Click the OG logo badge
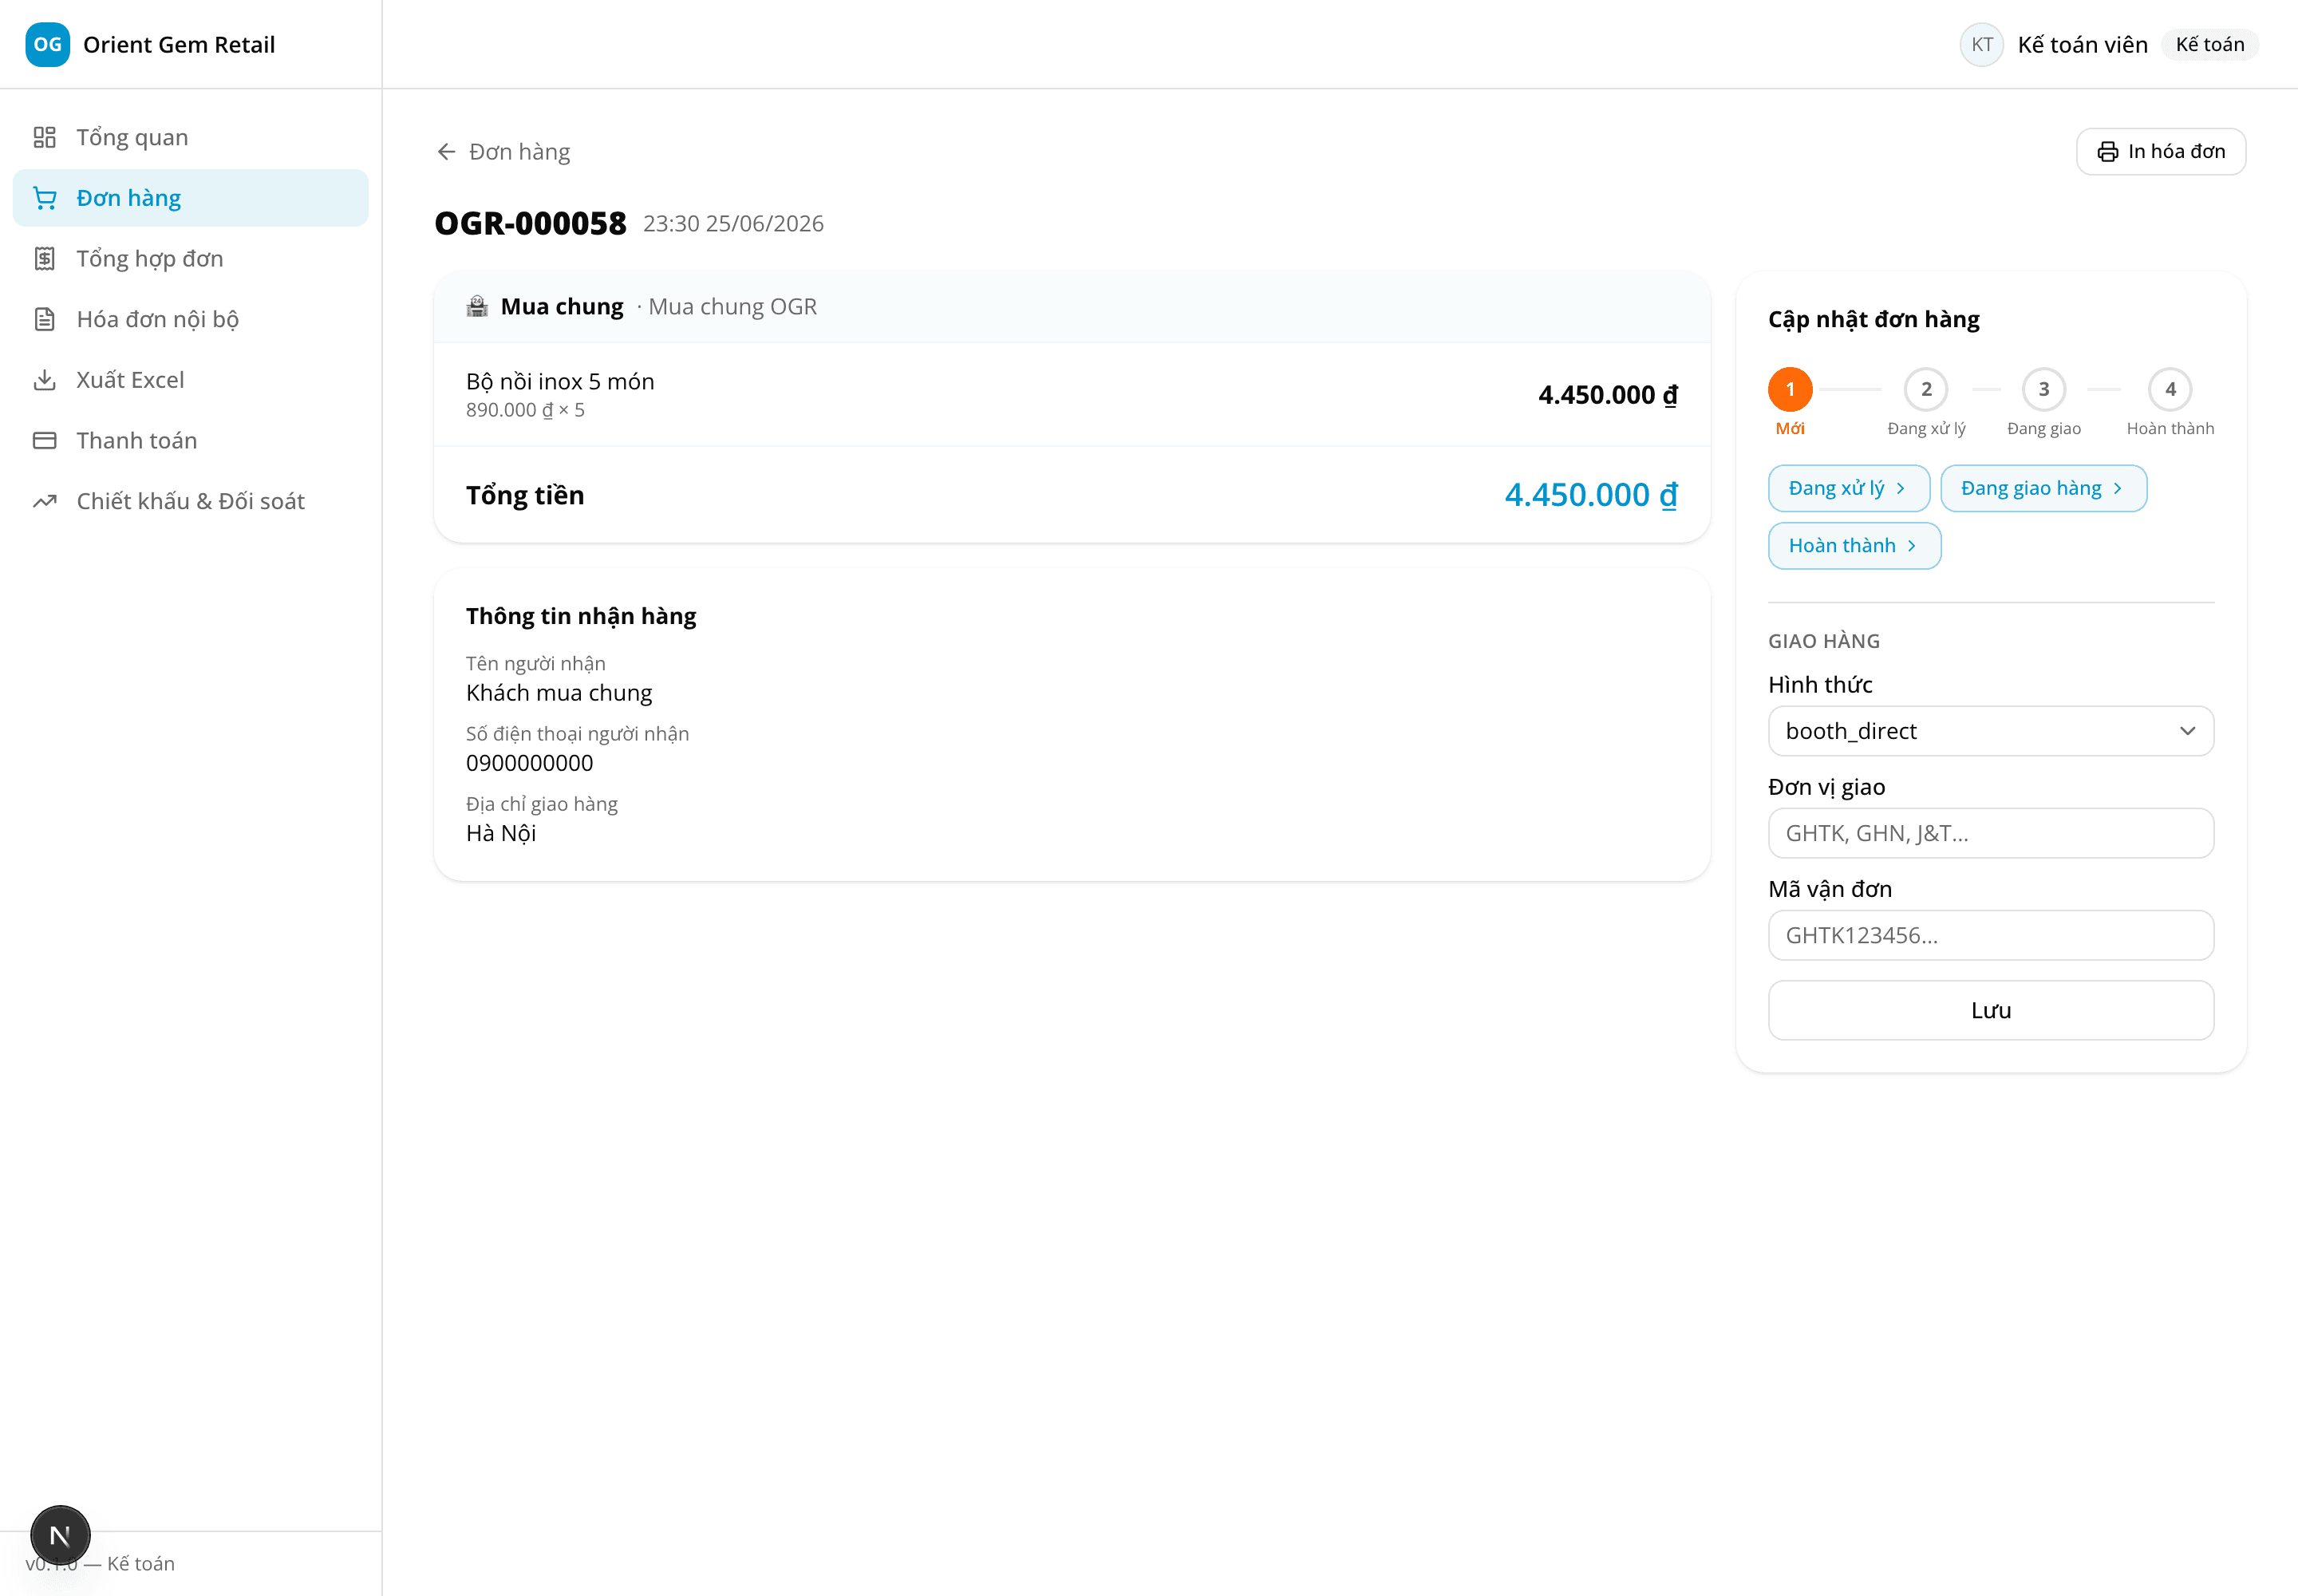 coord(47,44)
